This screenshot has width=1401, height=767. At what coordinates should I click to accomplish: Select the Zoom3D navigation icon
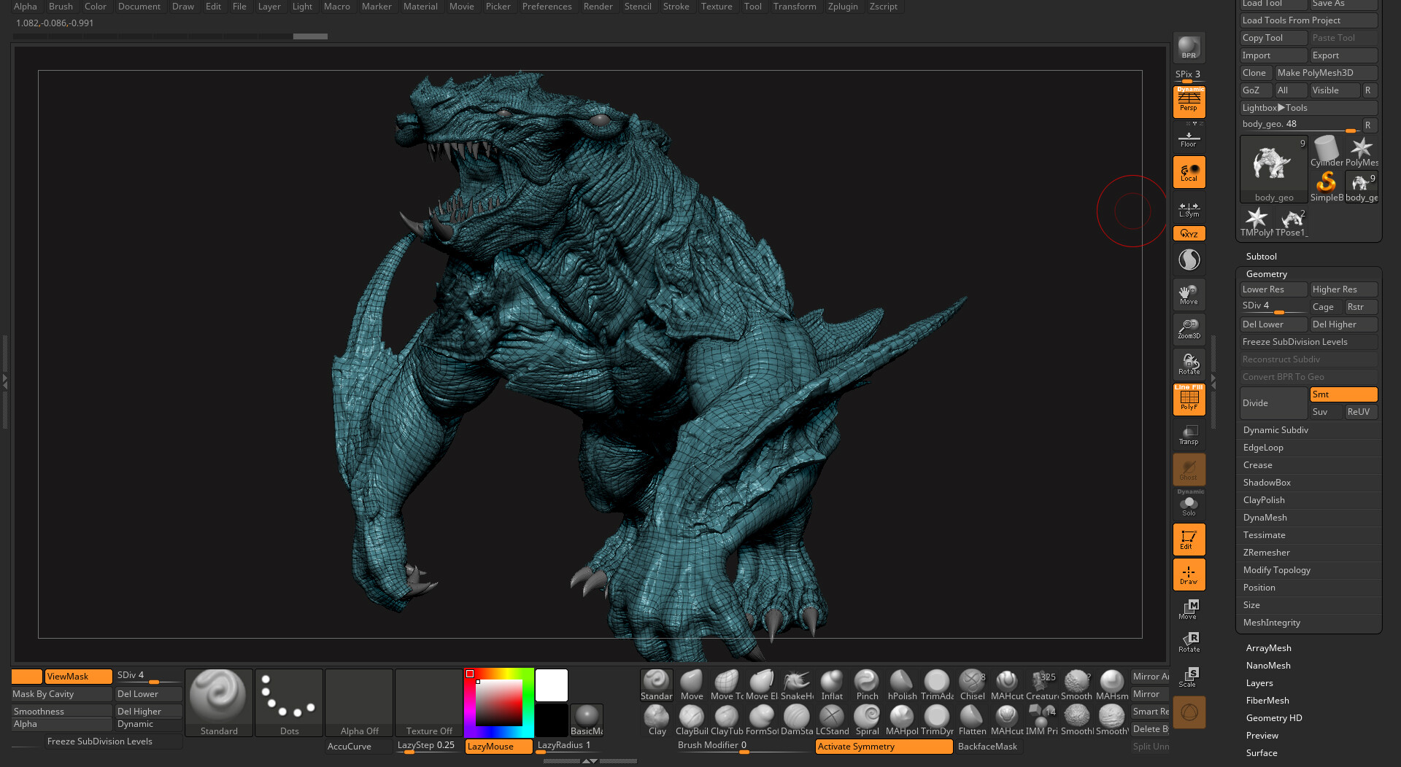[1189, 330]
